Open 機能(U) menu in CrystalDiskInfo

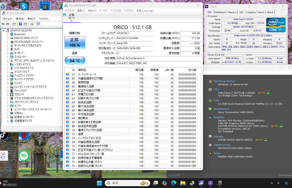click(x=92, y=11)
